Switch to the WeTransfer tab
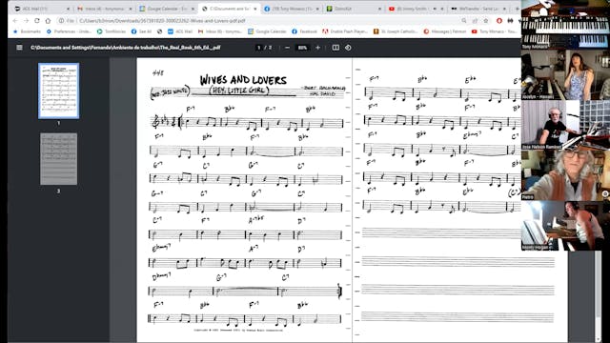 click(x=478, y=9)
